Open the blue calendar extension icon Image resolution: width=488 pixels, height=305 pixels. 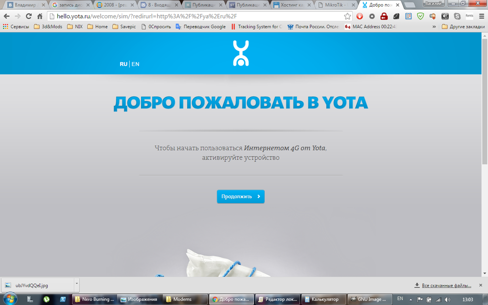408,17
